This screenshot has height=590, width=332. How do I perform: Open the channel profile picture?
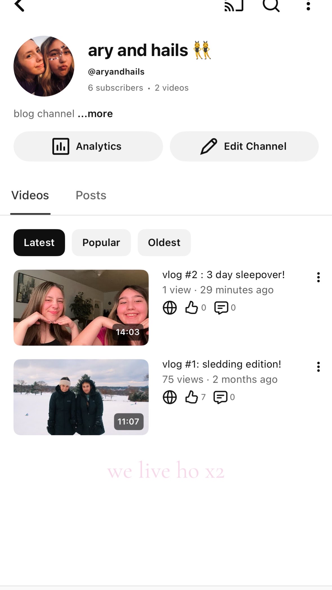[44, 66]
